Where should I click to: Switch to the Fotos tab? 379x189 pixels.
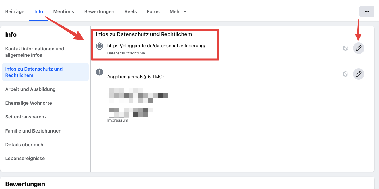[x=153, y=12]
